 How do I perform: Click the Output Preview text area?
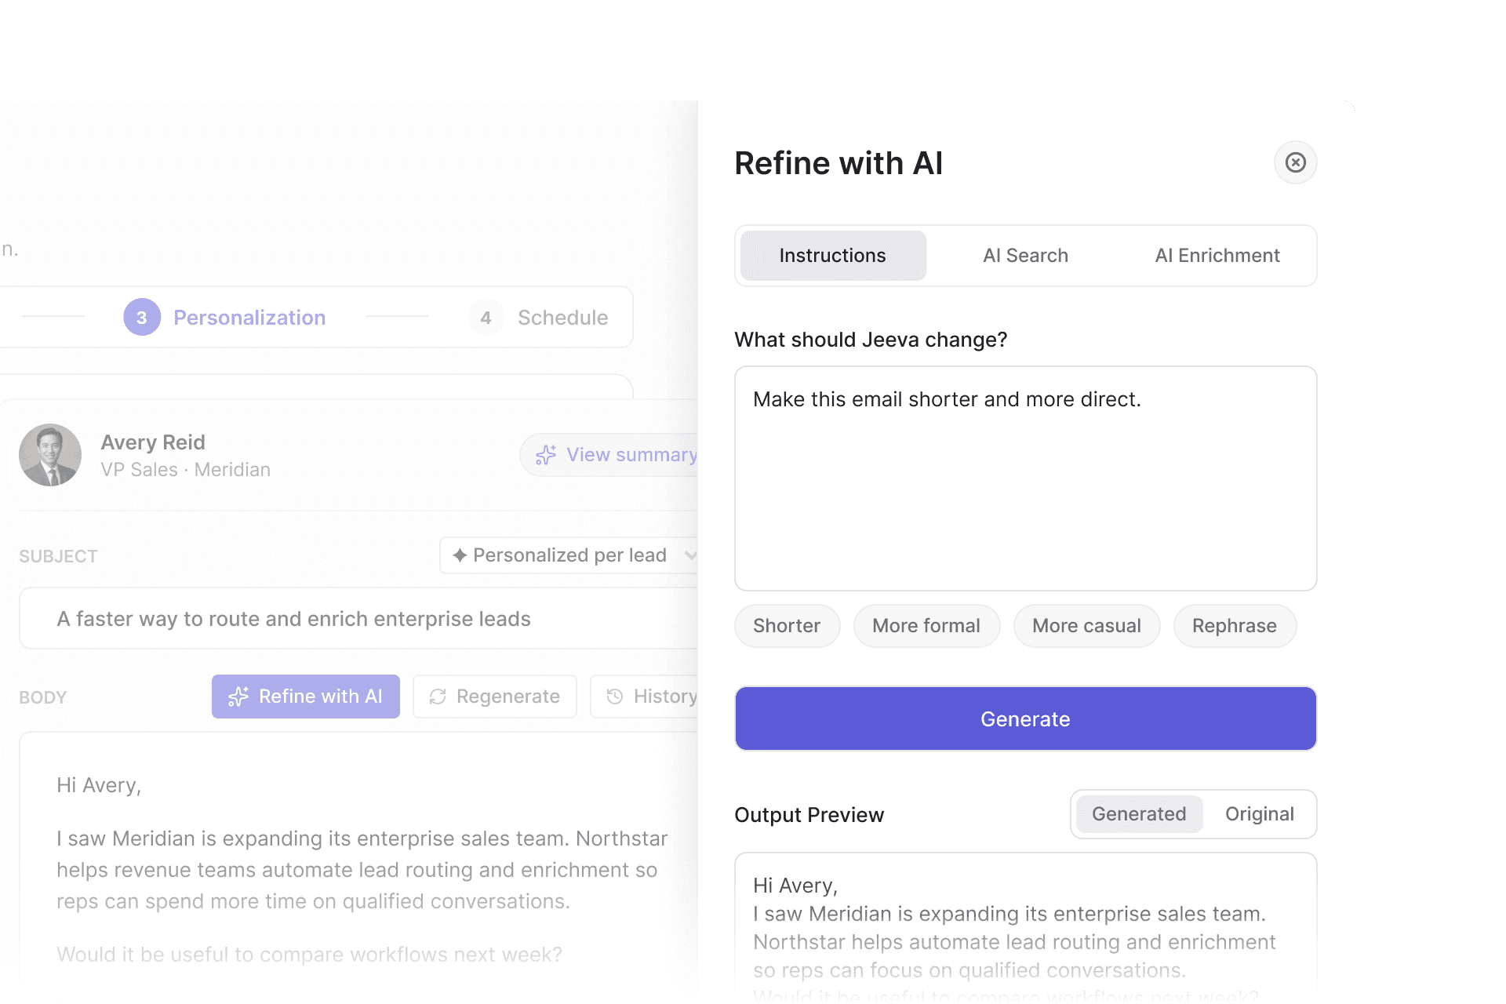coord(1025,929)
